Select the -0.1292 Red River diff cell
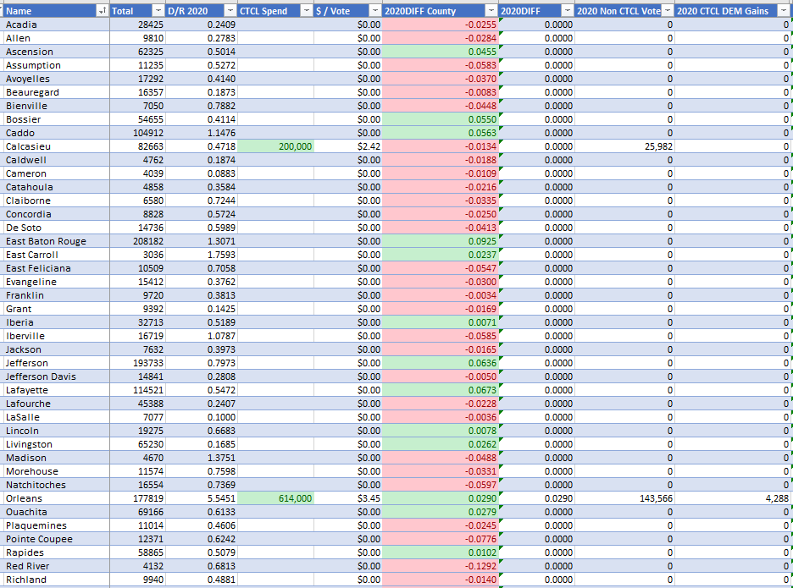The height and width of the screenshot is (588, 793). (441, 566)
